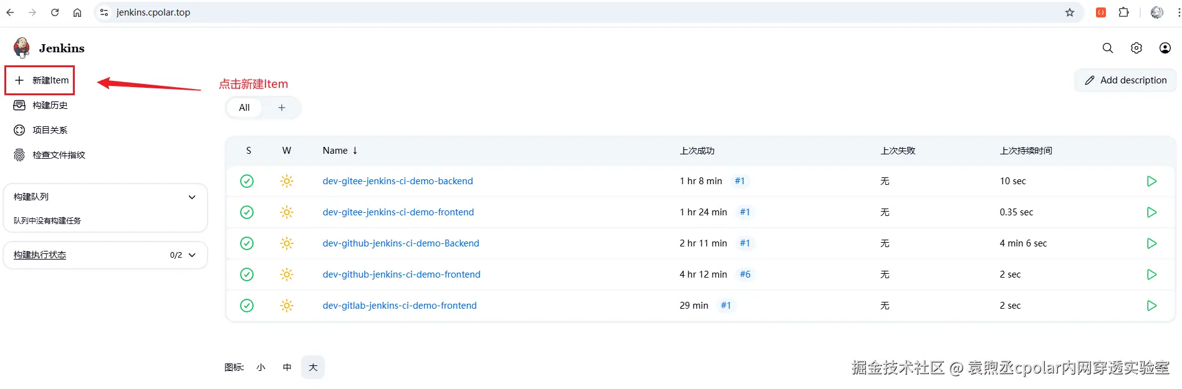Select the All view tab
This screenshot has width=1182, height=389.
tap(244, 108)
